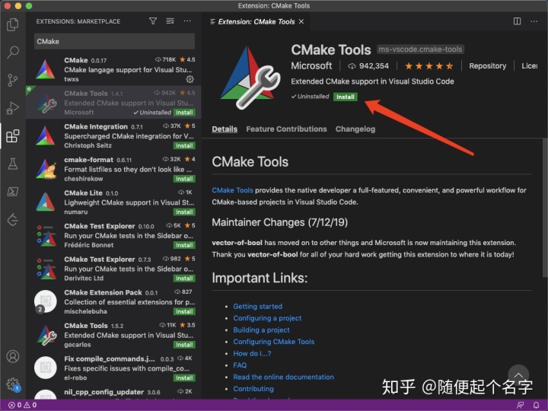Open the Run and Debug view
The image size is (548, 411).
pos(13,108)
